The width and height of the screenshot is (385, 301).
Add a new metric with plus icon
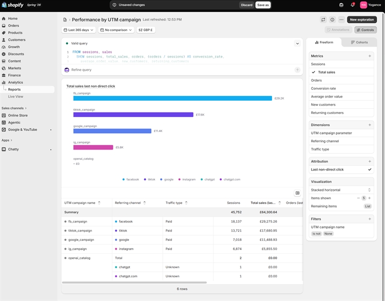tap(370, 56)
